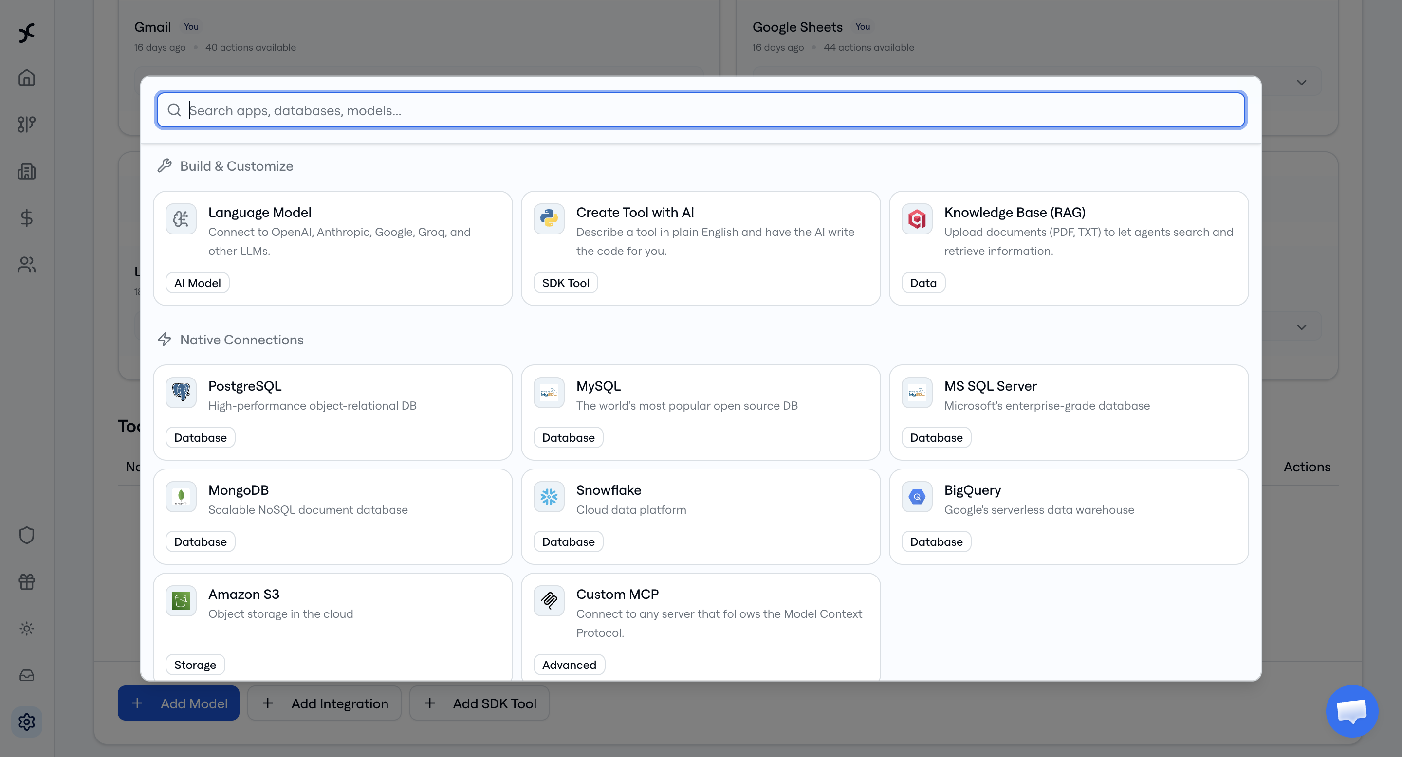Select the Language Model option
Image resolution: width=1402 pixels, height=757 pixels.
pos(332,248)
